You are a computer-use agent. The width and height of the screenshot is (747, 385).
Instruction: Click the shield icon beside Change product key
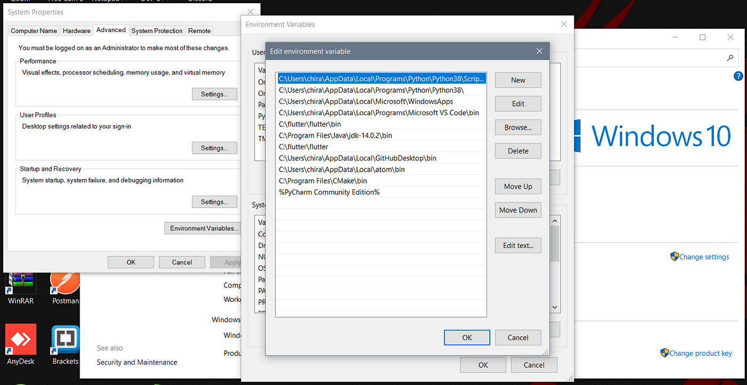pos(664,353)
